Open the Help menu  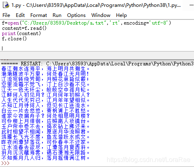(x=121, y=15)
